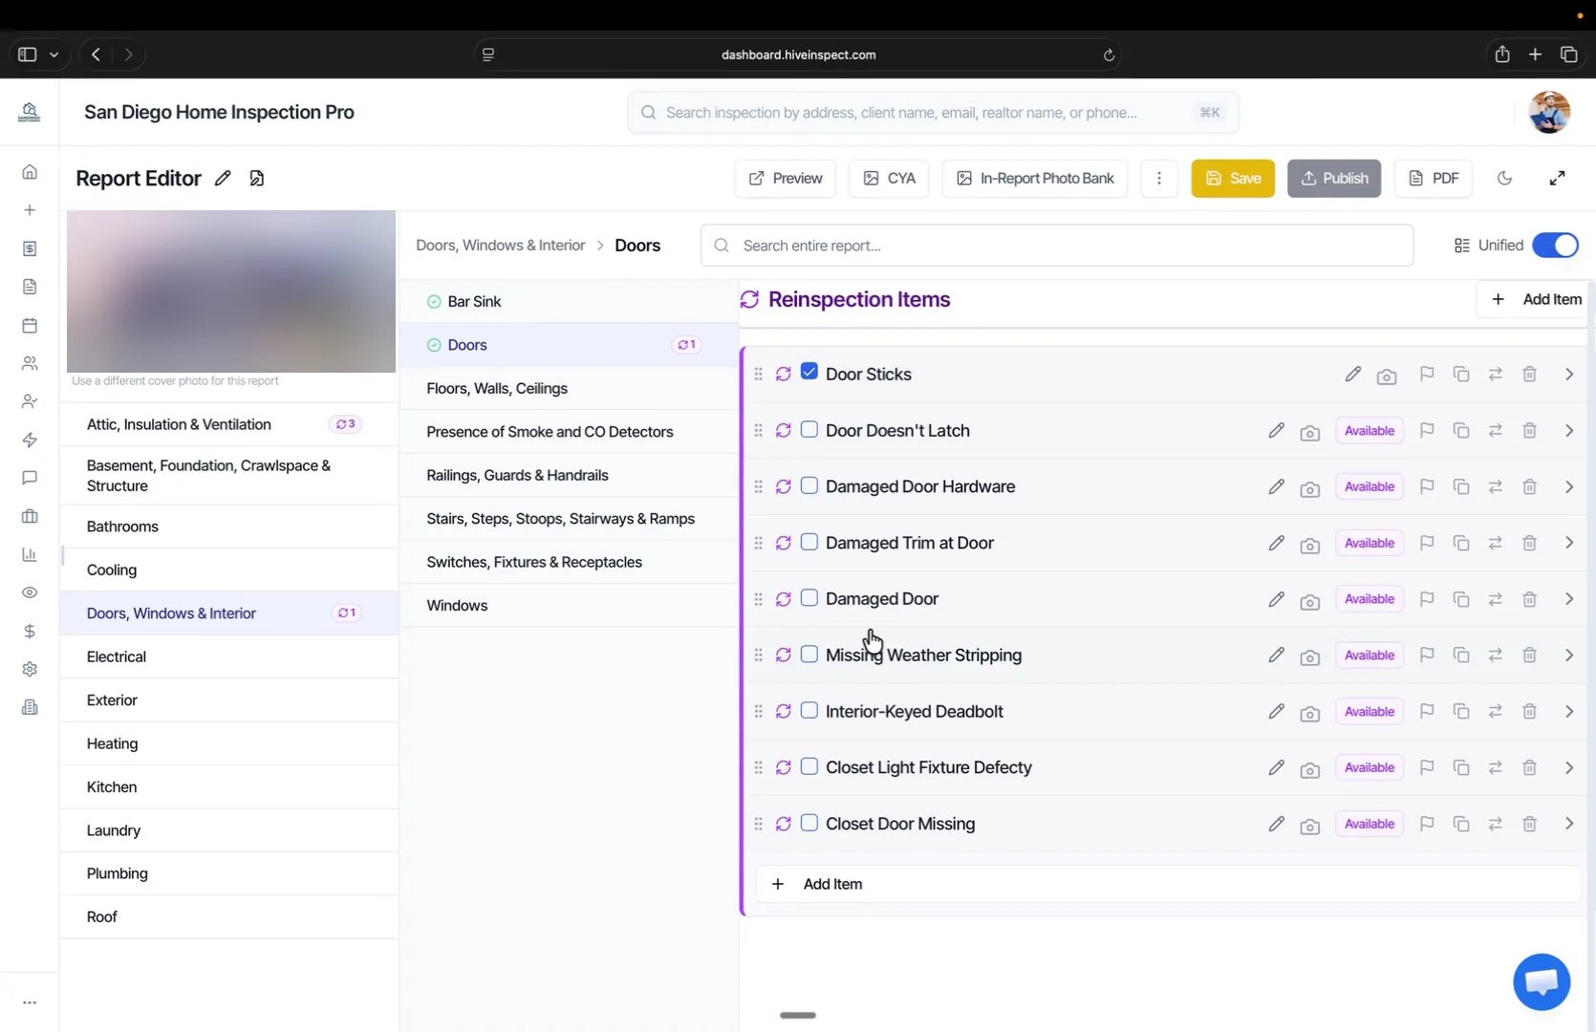Click Available badge on Damaged Door row
Screen dimensions: 1596x1032
pyautogui.click(x=1370, y=599)
